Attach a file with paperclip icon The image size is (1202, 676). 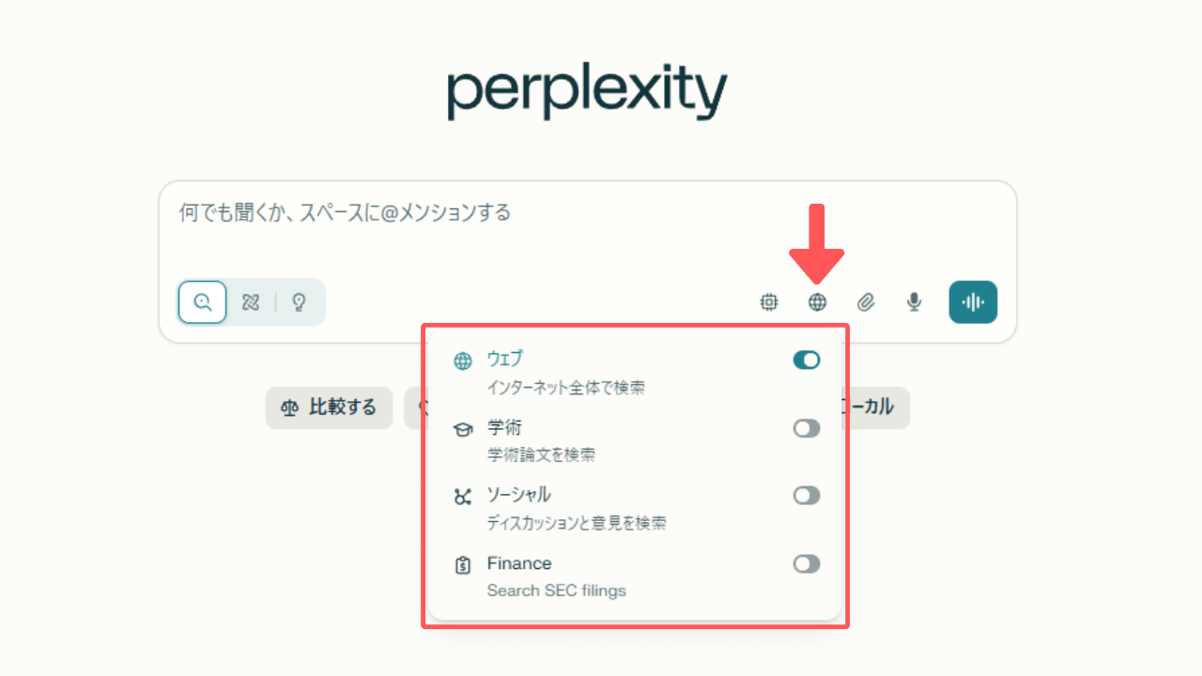point(866,302)
